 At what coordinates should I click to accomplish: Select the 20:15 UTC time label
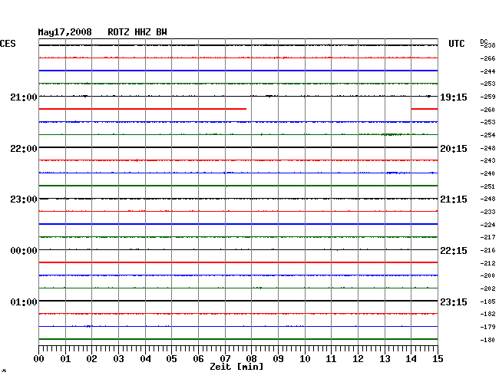[454, 149]
